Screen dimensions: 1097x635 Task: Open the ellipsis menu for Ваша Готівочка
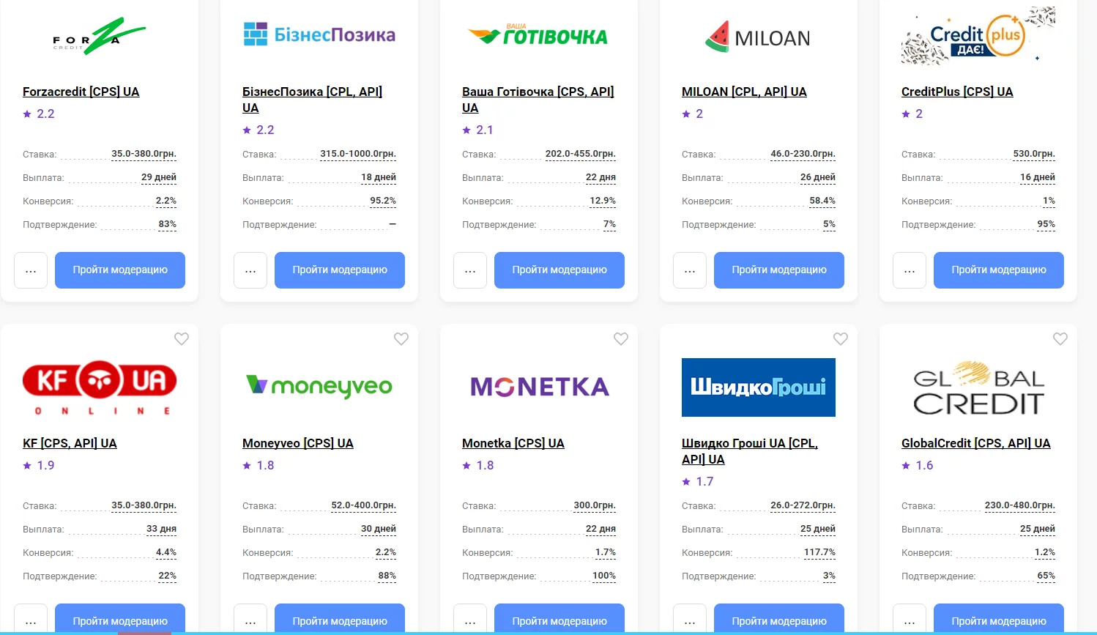click(470, 270)
